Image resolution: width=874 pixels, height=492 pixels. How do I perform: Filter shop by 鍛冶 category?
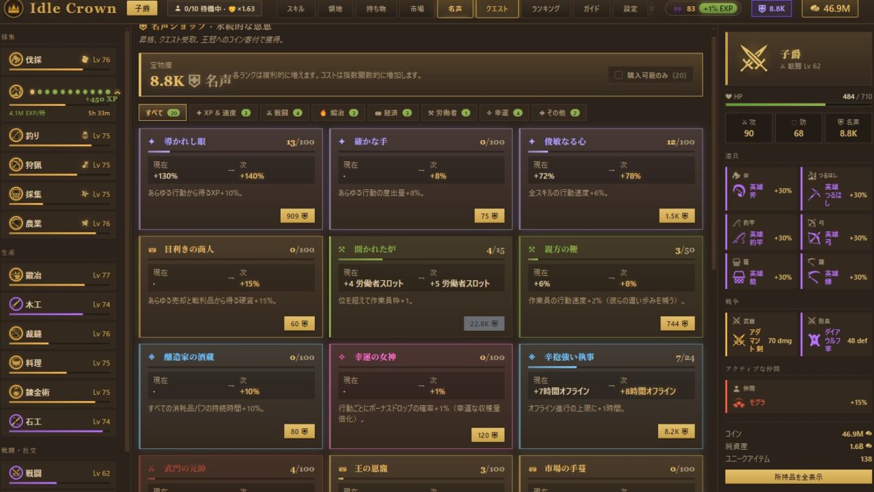(339, 113)
